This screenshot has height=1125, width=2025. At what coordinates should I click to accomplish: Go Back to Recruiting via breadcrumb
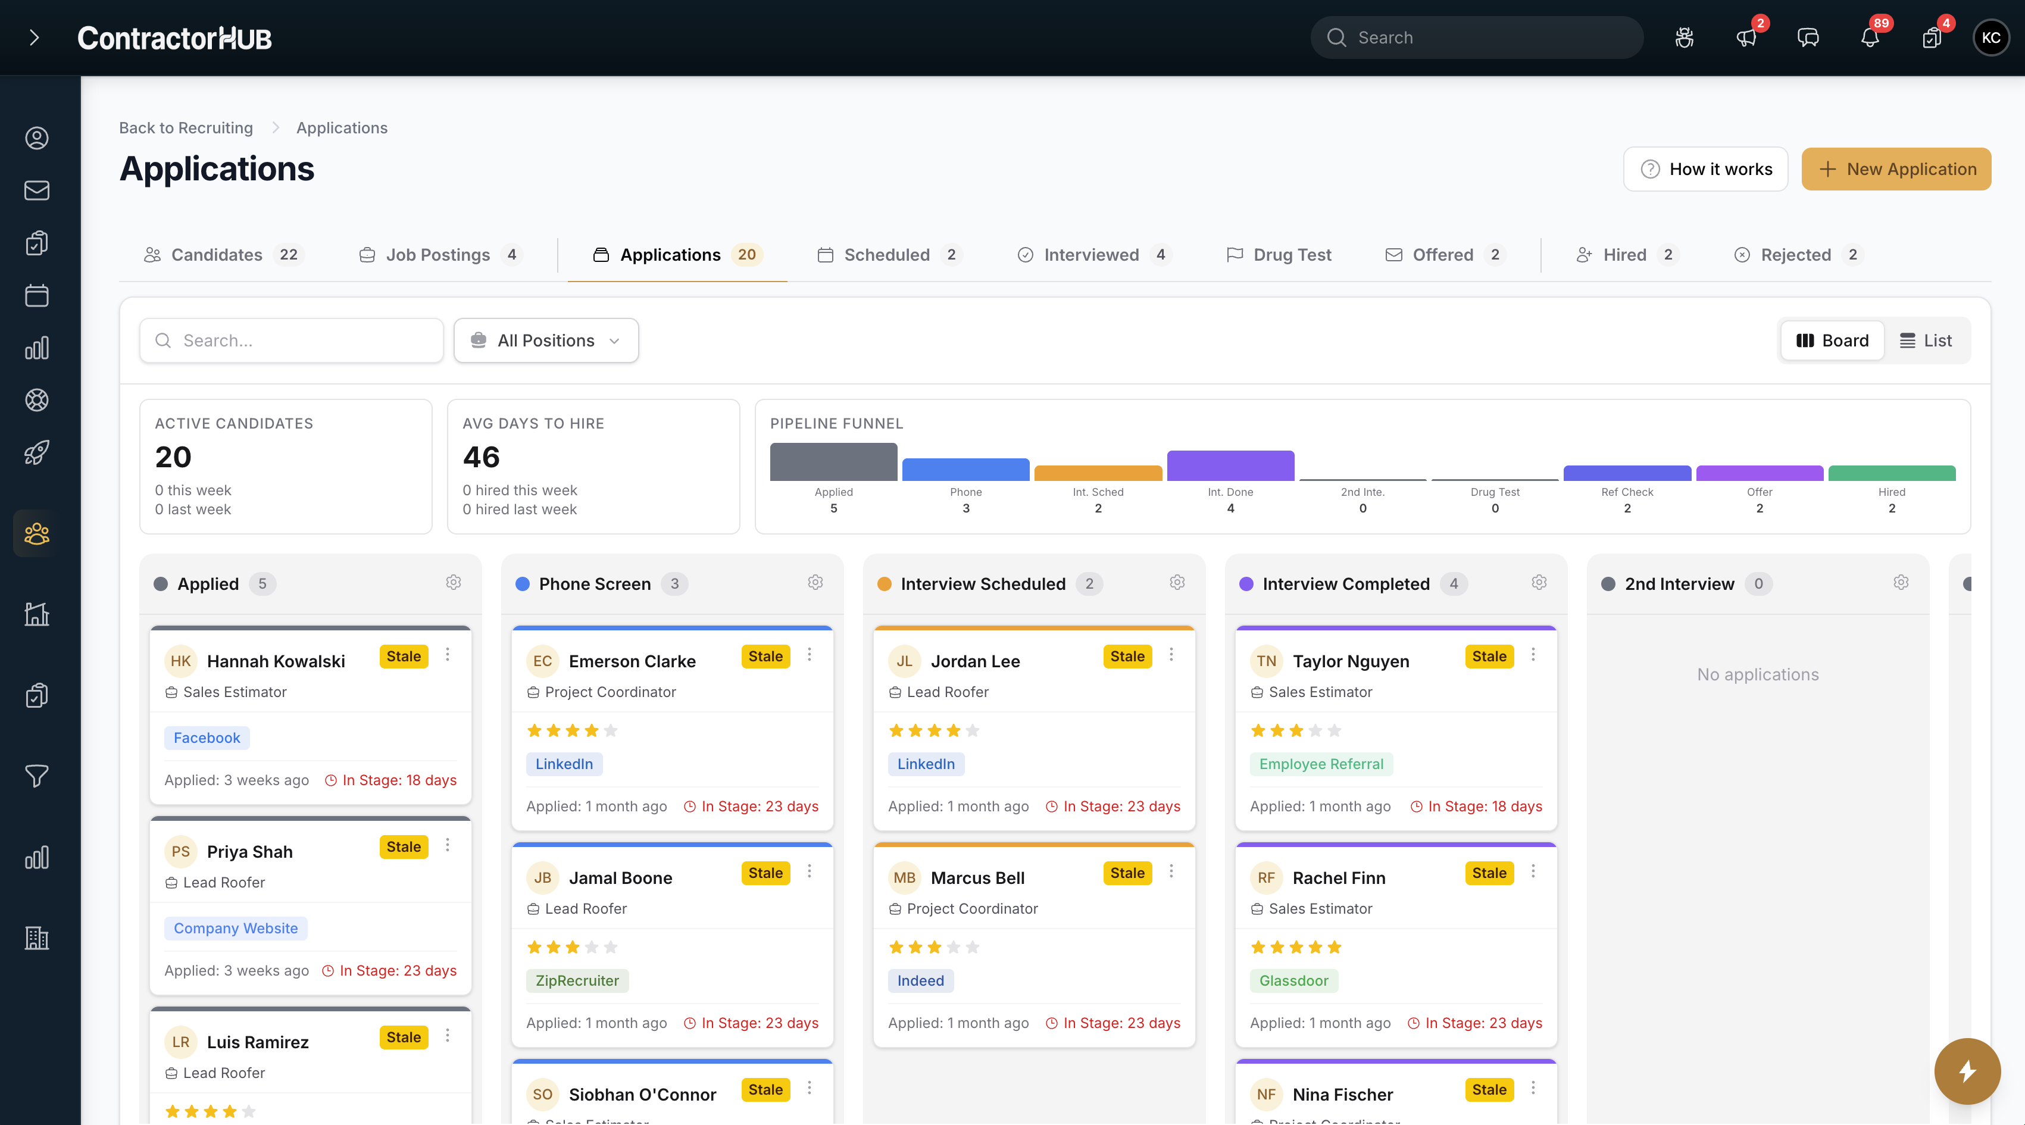[186, 127]
